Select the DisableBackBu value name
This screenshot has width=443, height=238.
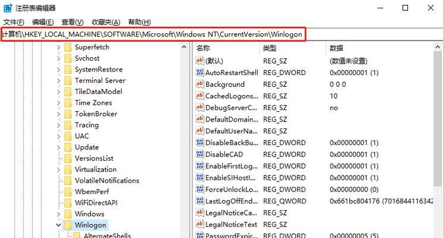232,143
